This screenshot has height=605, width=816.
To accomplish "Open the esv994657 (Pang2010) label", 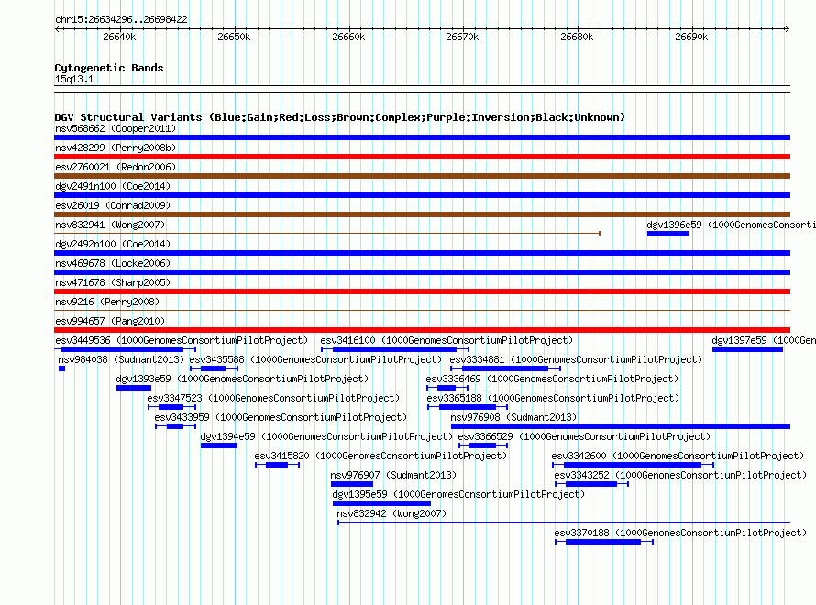I will 110,321.
